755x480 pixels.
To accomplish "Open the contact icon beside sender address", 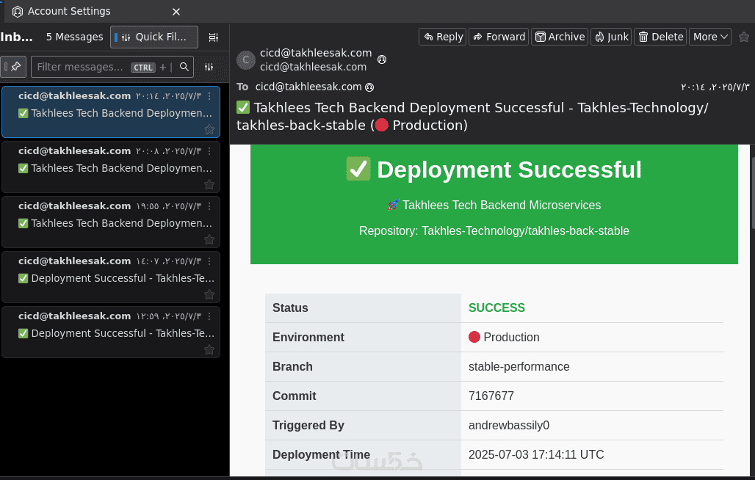I will [x=381, y=59].
